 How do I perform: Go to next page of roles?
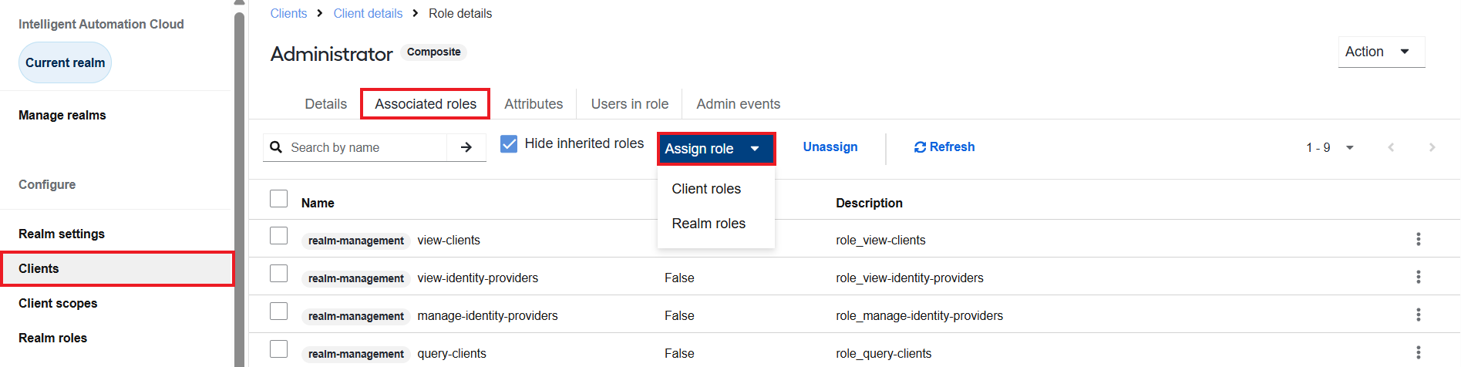pos(1432,147)
